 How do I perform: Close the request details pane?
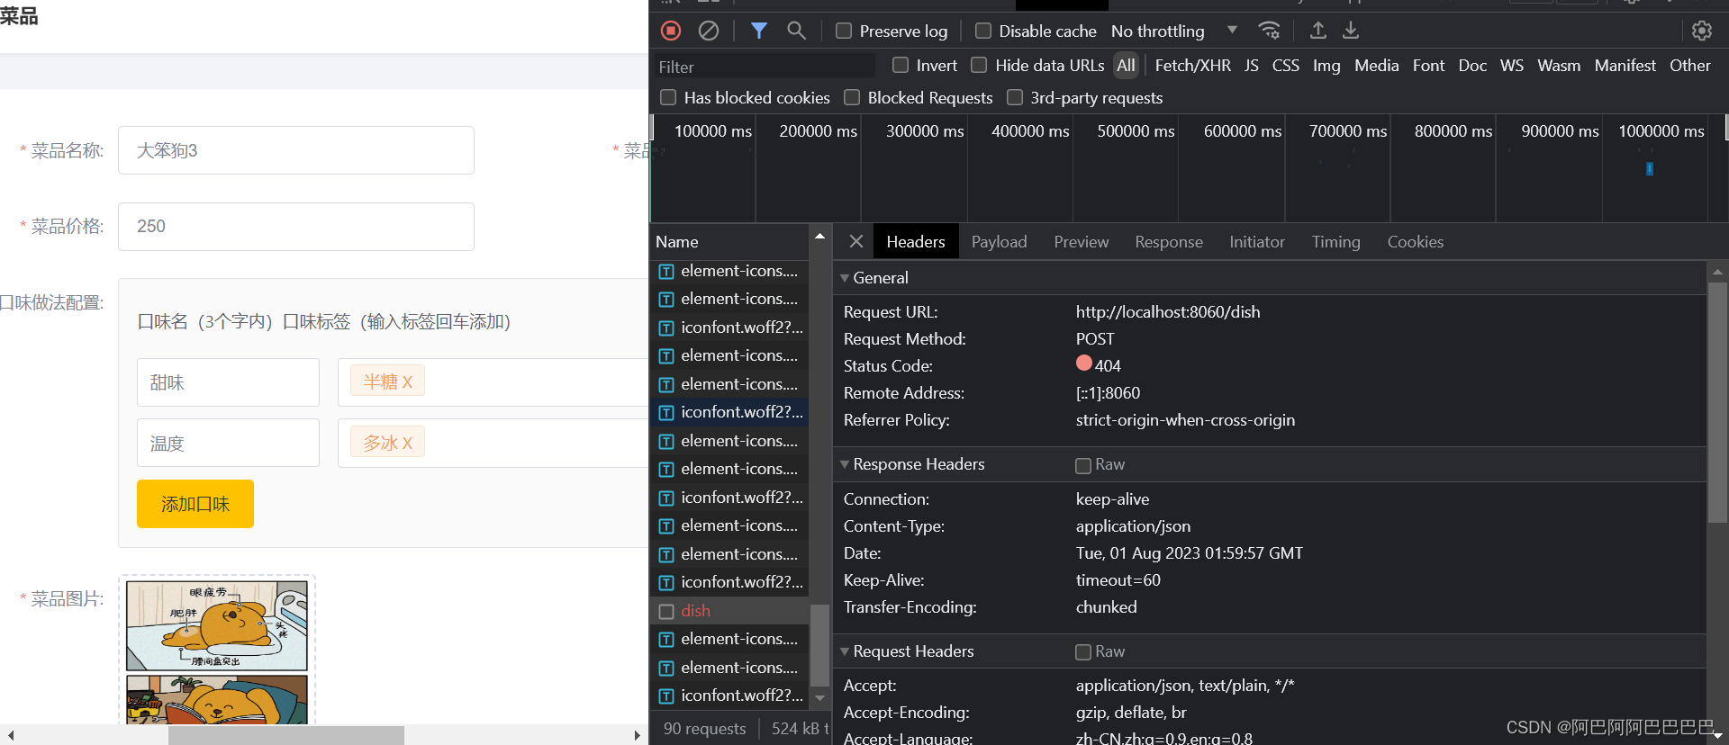(856, 241)
